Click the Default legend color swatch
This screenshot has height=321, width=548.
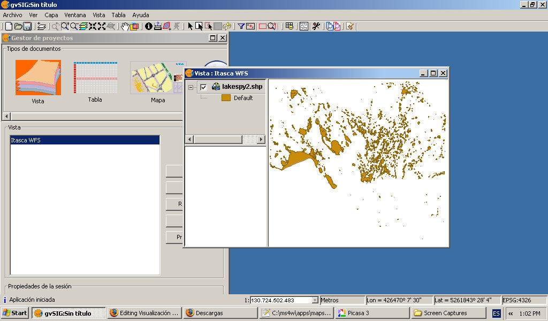pyautogui.click(x=226, y=98)
